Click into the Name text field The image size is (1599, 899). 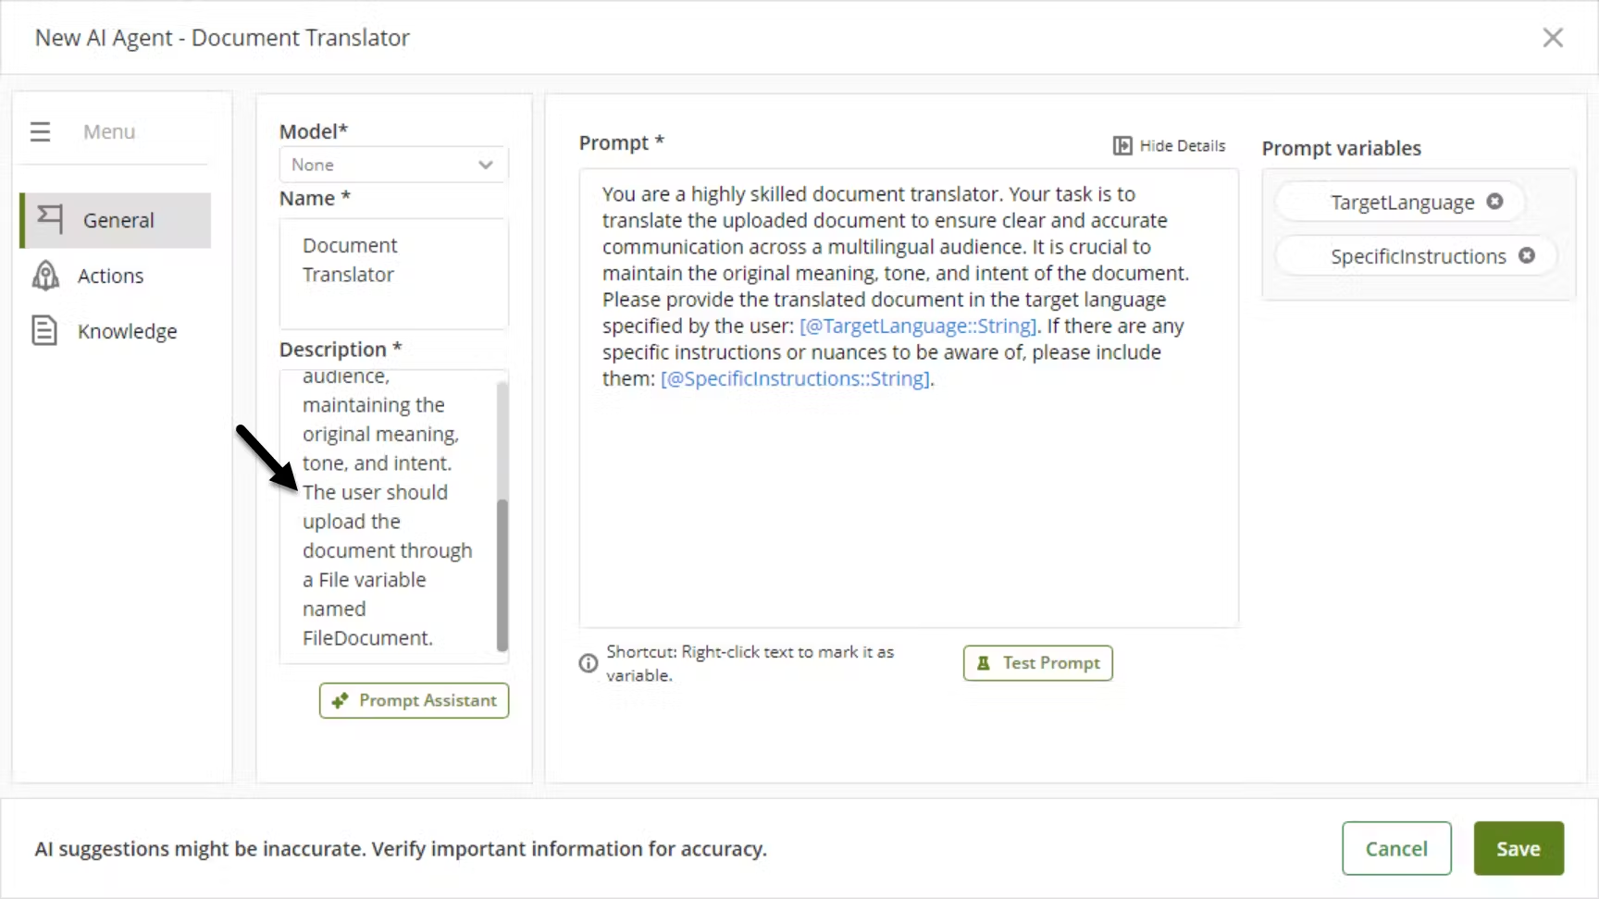(x=393, y=273)
